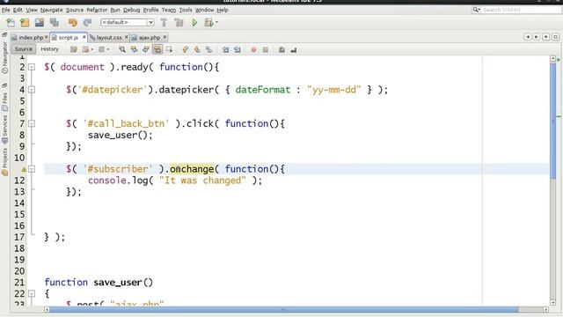Switch to History view button

pyautogui.click(x=49, y=49)
